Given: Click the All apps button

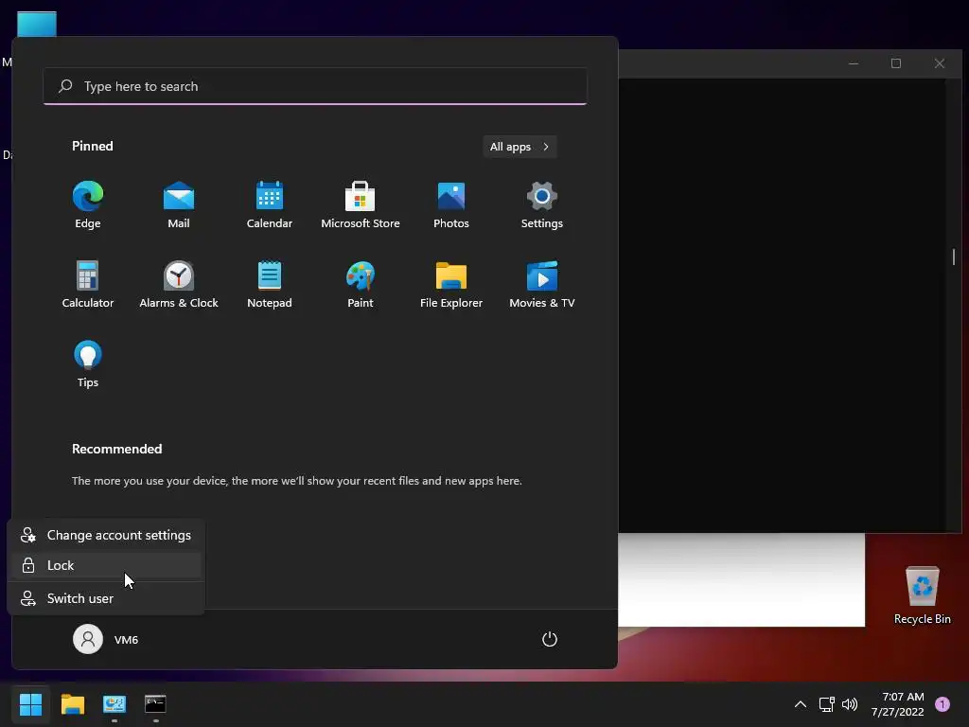Looking at the screenshot, I should (520, 147).
